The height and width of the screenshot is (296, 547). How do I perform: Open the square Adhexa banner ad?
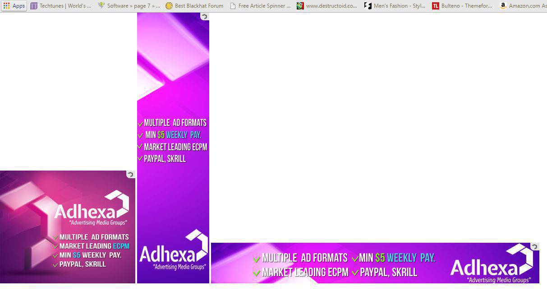point(68,227)
